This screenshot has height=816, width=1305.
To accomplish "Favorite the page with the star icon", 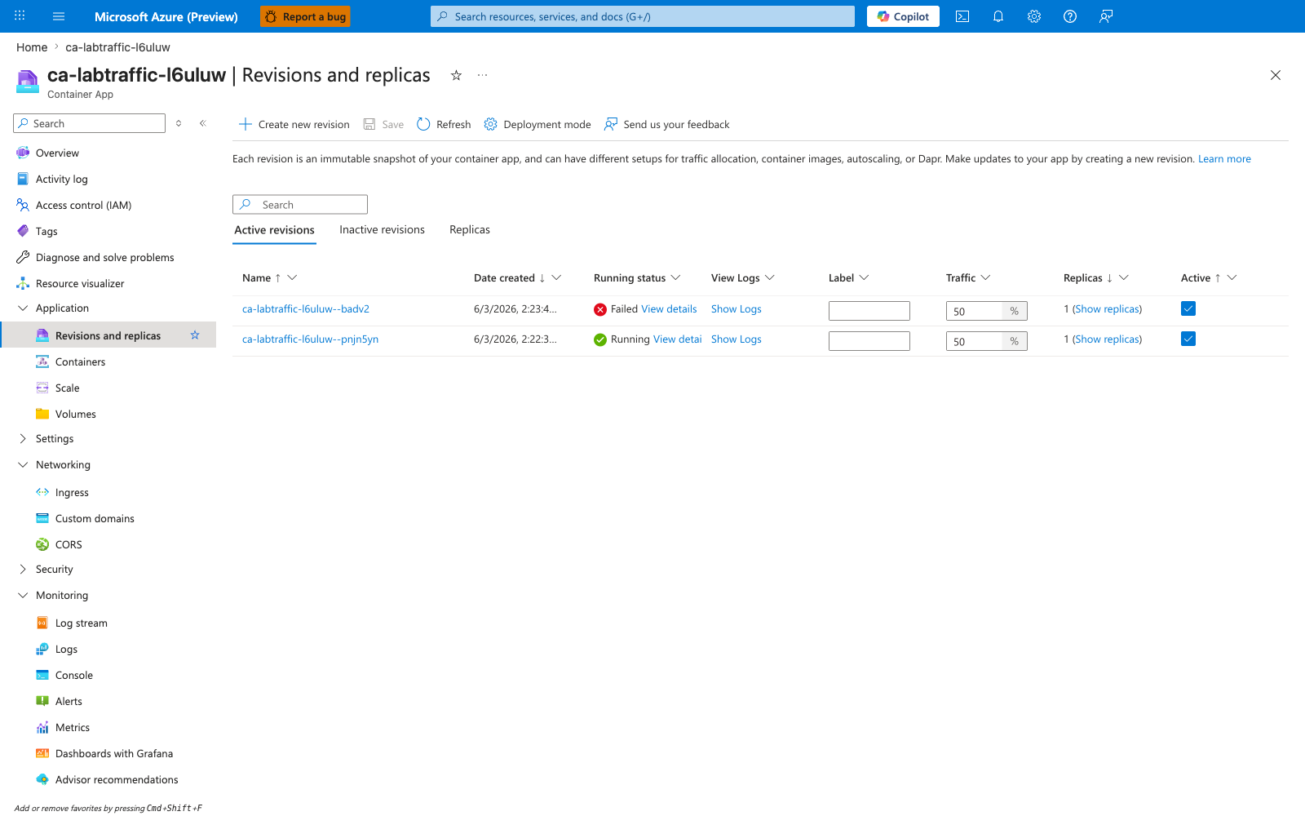I will click(456, 75).
